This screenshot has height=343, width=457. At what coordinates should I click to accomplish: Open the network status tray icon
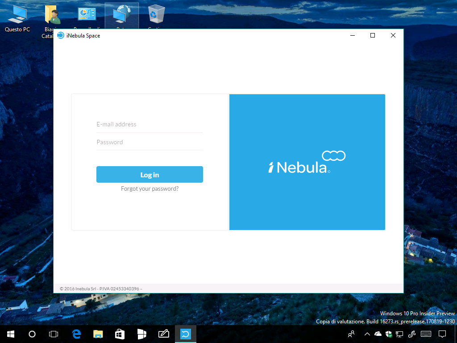tap(399, 334)
